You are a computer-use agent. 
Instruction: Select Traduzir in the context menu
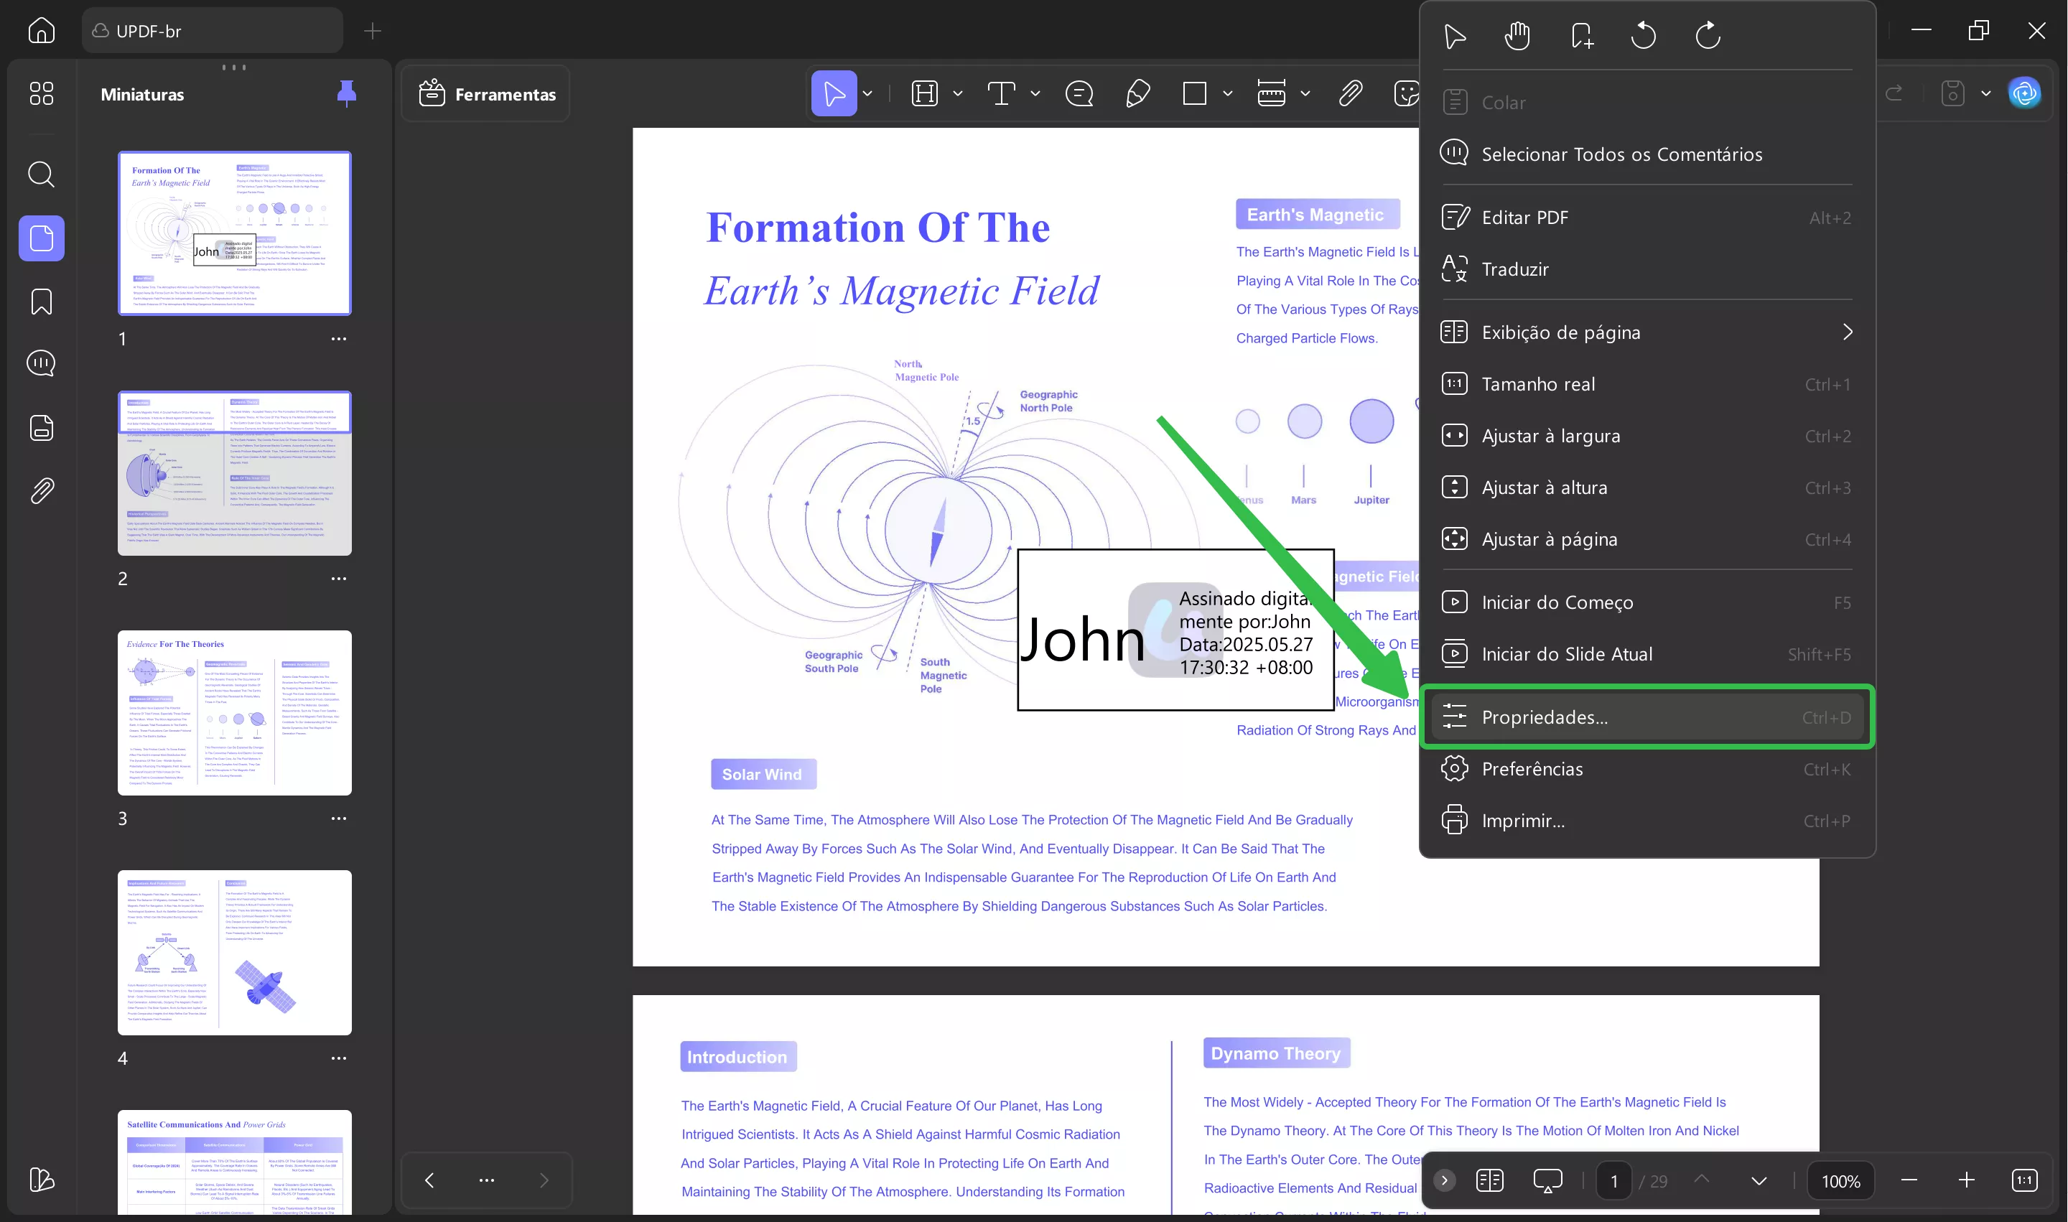1514,269
